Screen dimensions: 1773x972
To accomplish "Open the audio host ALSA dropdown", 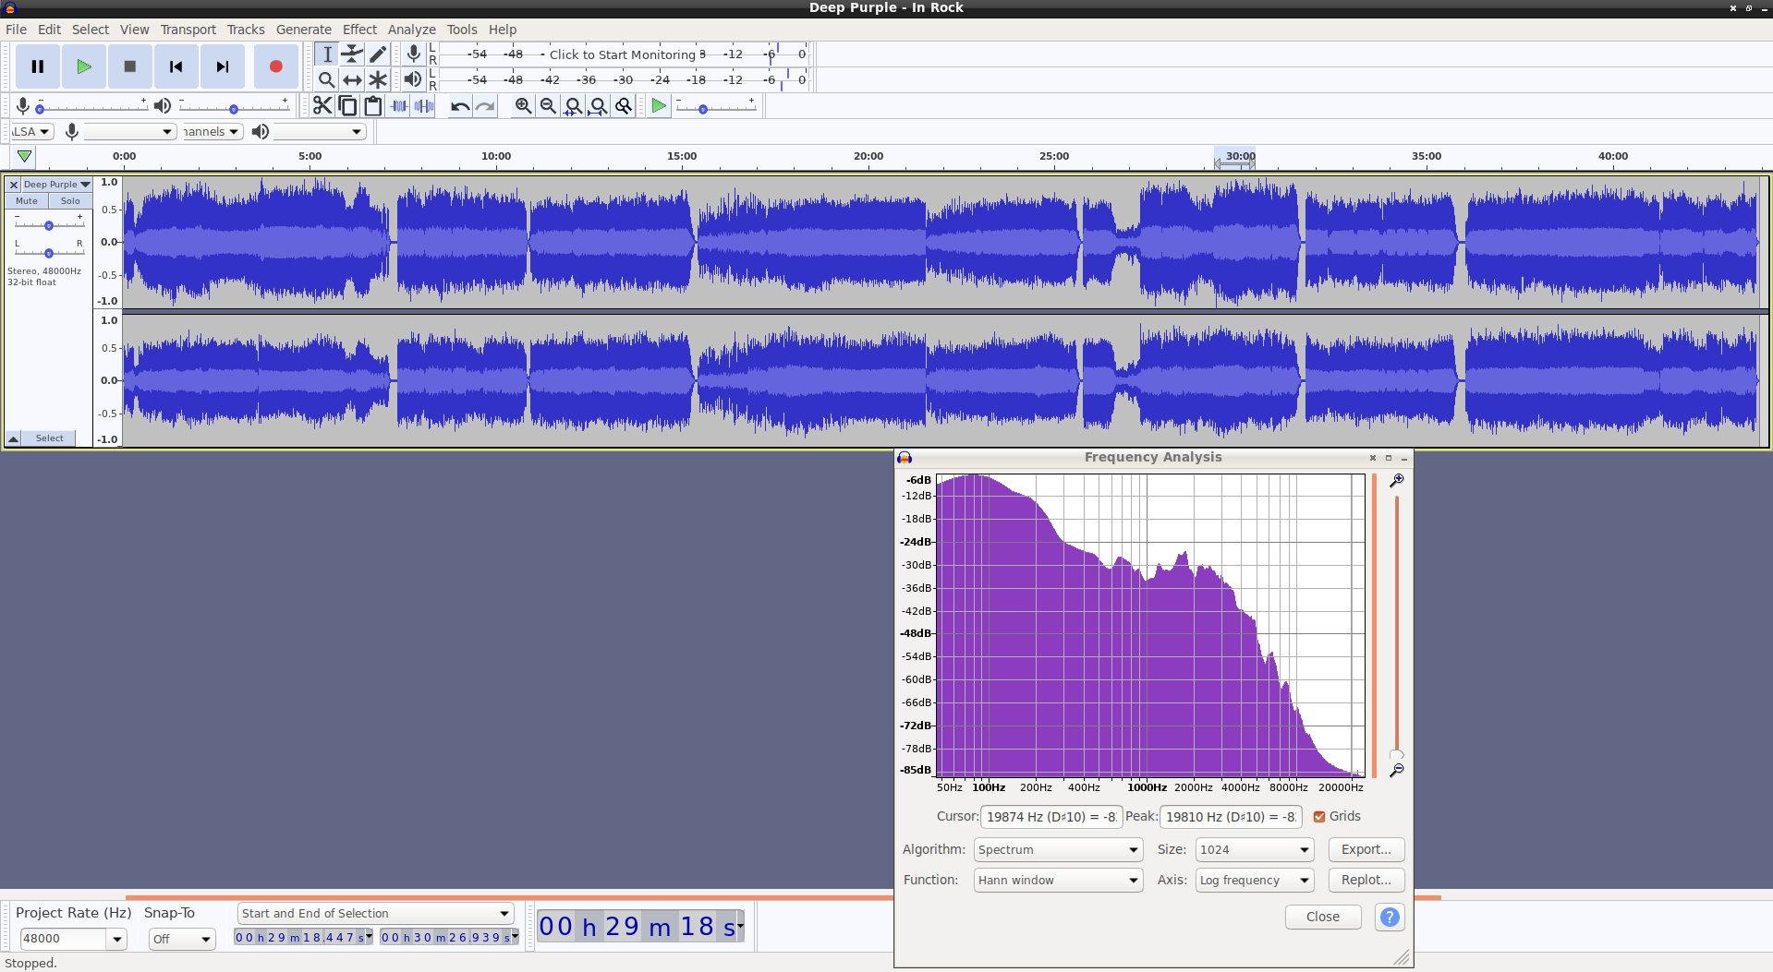I will [x=32, y=132].
